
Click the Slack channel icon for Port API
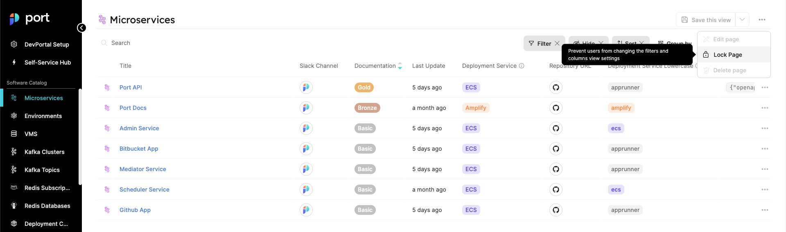(x=306, y=87)
